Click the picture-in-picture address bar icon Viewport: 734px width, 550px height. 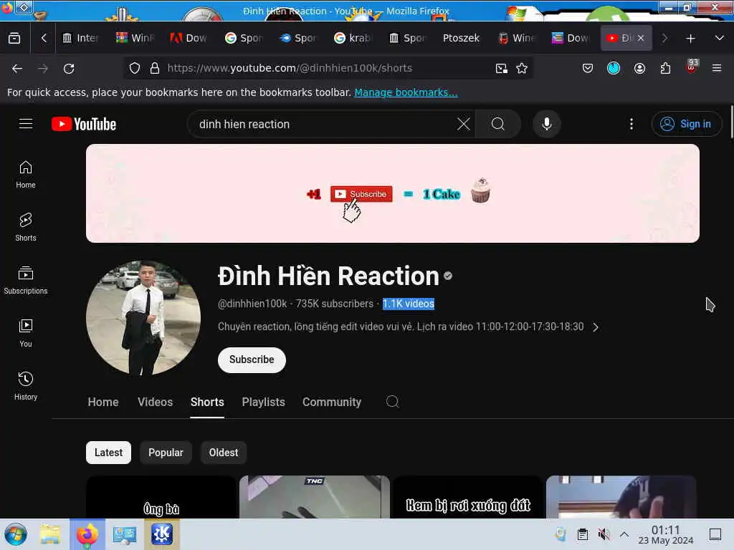501,69
